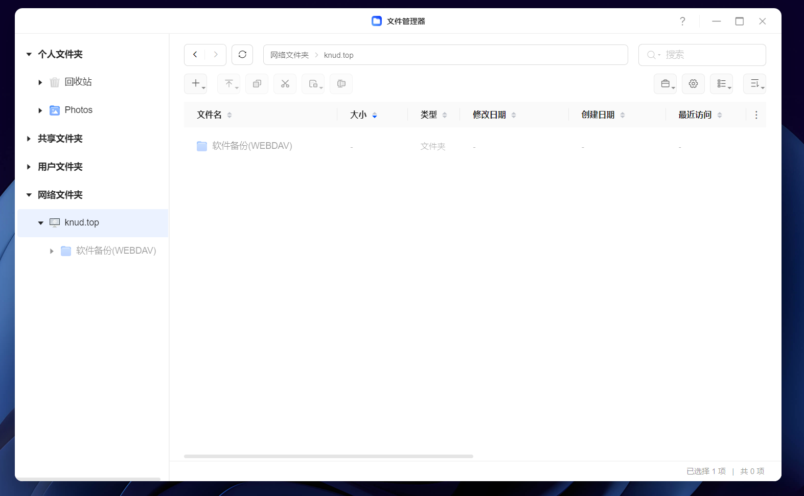Open the toolbox briefcase menu

[665, 84]
